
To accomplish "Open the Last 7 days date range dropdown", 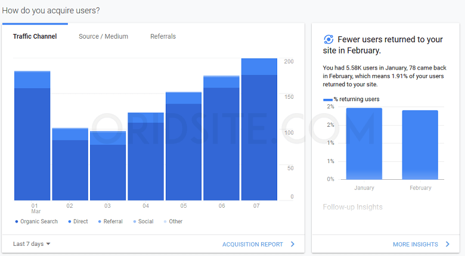I will click(x=32, y=244).
